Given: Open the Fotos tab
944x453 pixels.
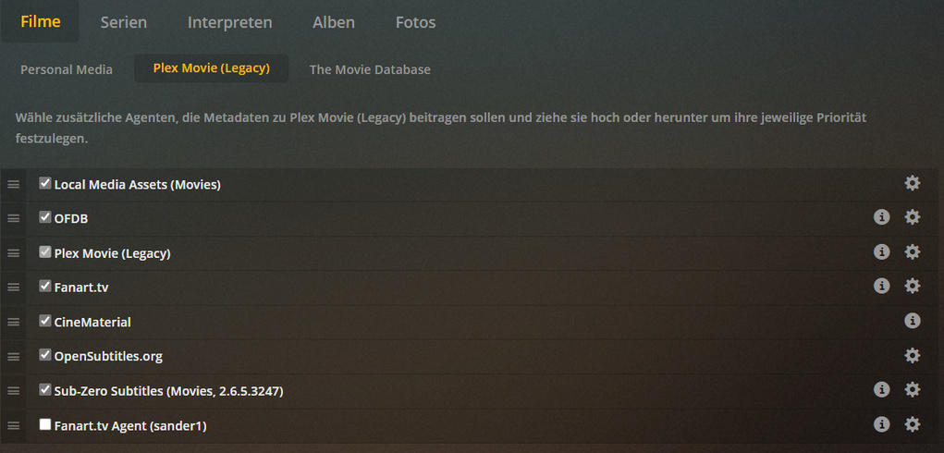Looking at the screenshot, I should click(415, 22).
